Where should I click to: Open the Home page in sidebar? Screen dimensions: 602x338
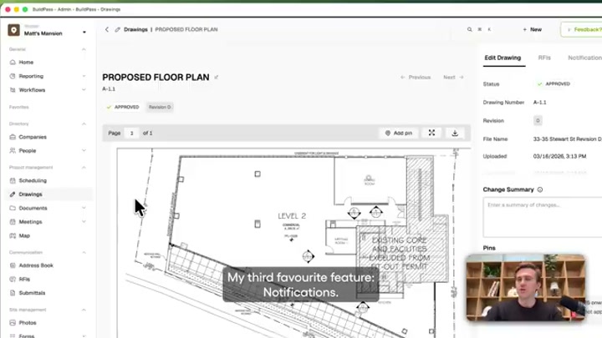click(x=26, y=62)
